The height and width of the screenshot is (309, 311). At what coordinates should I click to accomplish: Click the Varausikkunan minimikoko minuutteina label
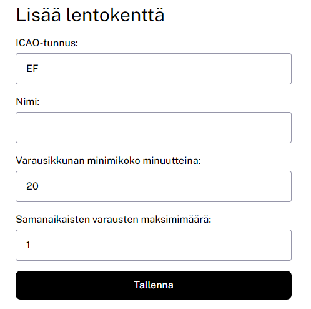tap(108, 161)
